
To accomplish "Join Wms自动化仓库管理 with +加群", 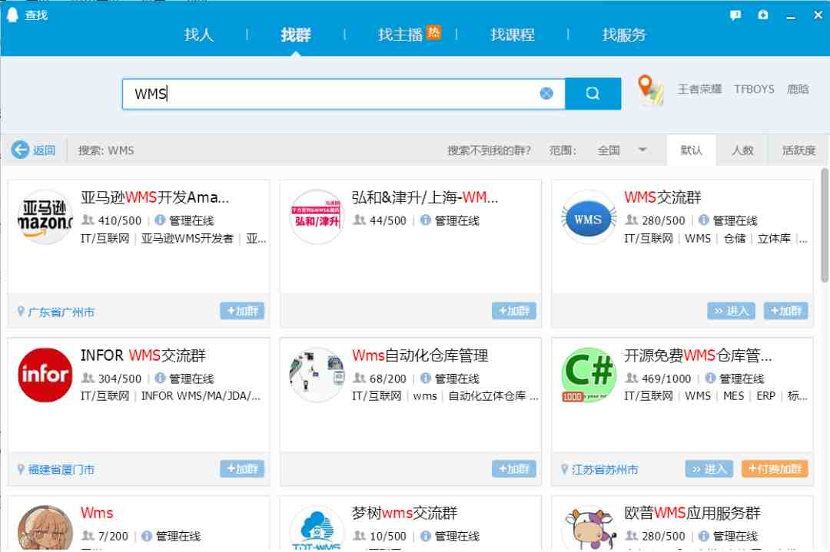I will click(513, 468).
